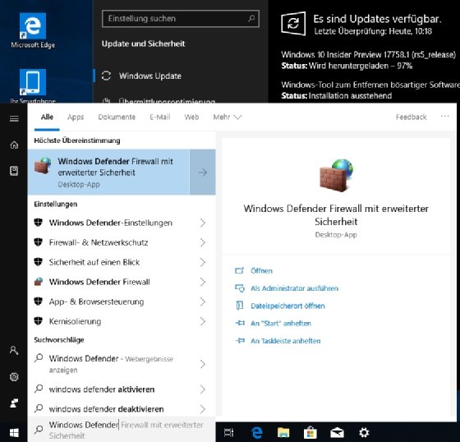This screenshot has height=442, width=460.
Task: Click the Windows Update refresh icon in sidebar
Action: (106, 76)
